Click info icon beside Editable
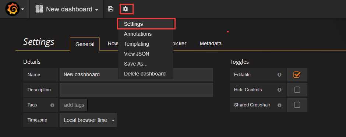Screen dimensions: 346x137 [279, 75]
